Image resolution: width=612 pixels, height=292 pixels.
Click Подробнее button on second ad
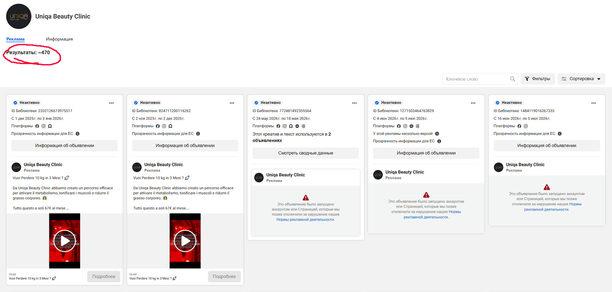[224, 277]
